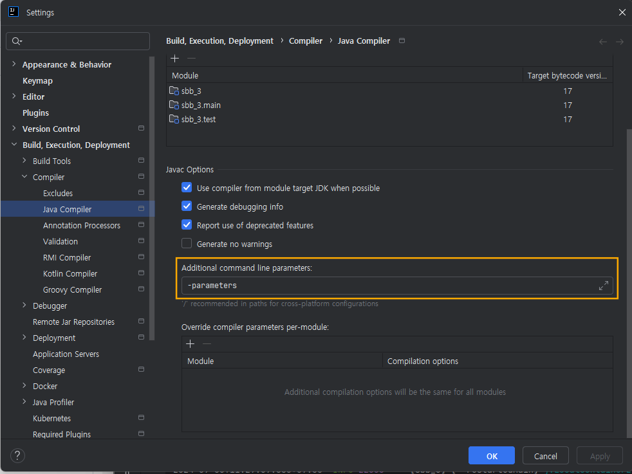Viewport: 632px width, 474px height.
Task: Collapse Build, Execution, Deployment section
Action: [x=14, y=144]
